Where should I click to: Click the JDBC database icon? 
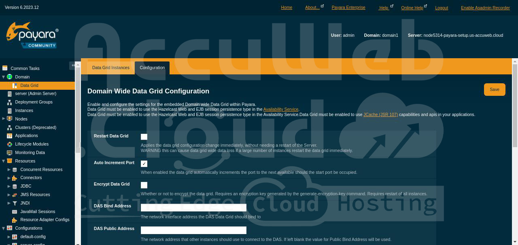[x=15, y=186]
